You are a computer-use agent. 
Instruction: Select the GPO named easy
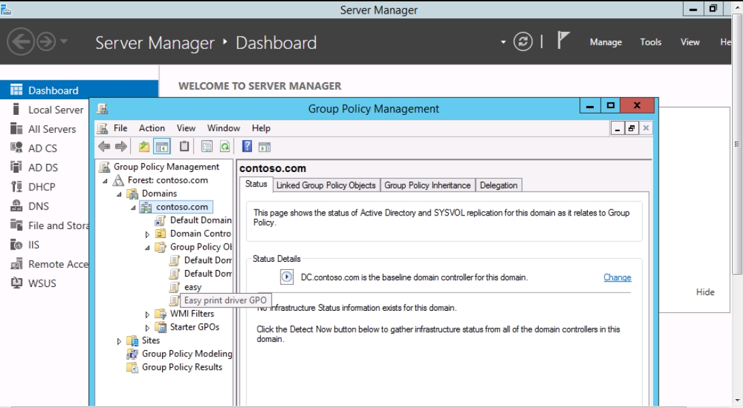click(x=193, y=288)
